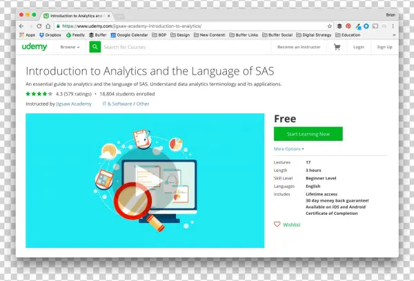Open the Feedly bookmark

(x=75, y=35)
